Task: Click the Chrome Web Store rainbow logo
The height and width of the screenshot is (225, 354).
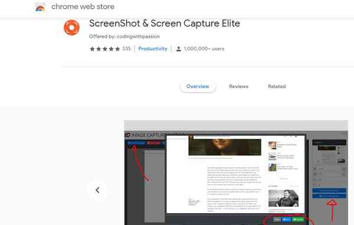Action: point(40,7)
